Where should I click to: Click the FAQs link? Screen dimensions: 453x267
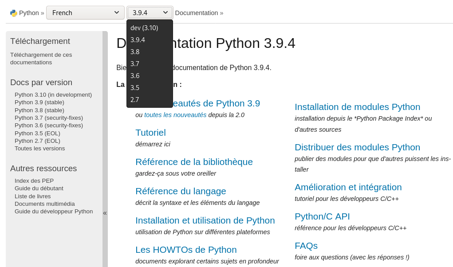point(306,246)
